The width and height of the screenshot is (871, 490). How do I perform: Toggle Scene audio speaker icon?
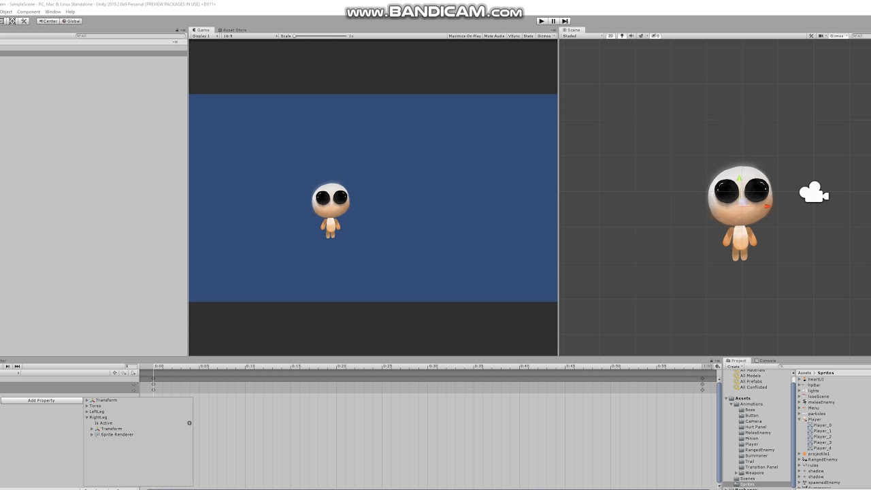pyautogui.click(x=631, y=36)
